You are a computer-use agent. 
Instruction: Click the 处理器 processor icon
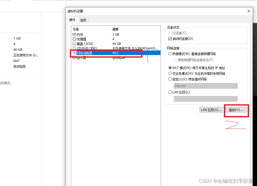coord(74,39)
